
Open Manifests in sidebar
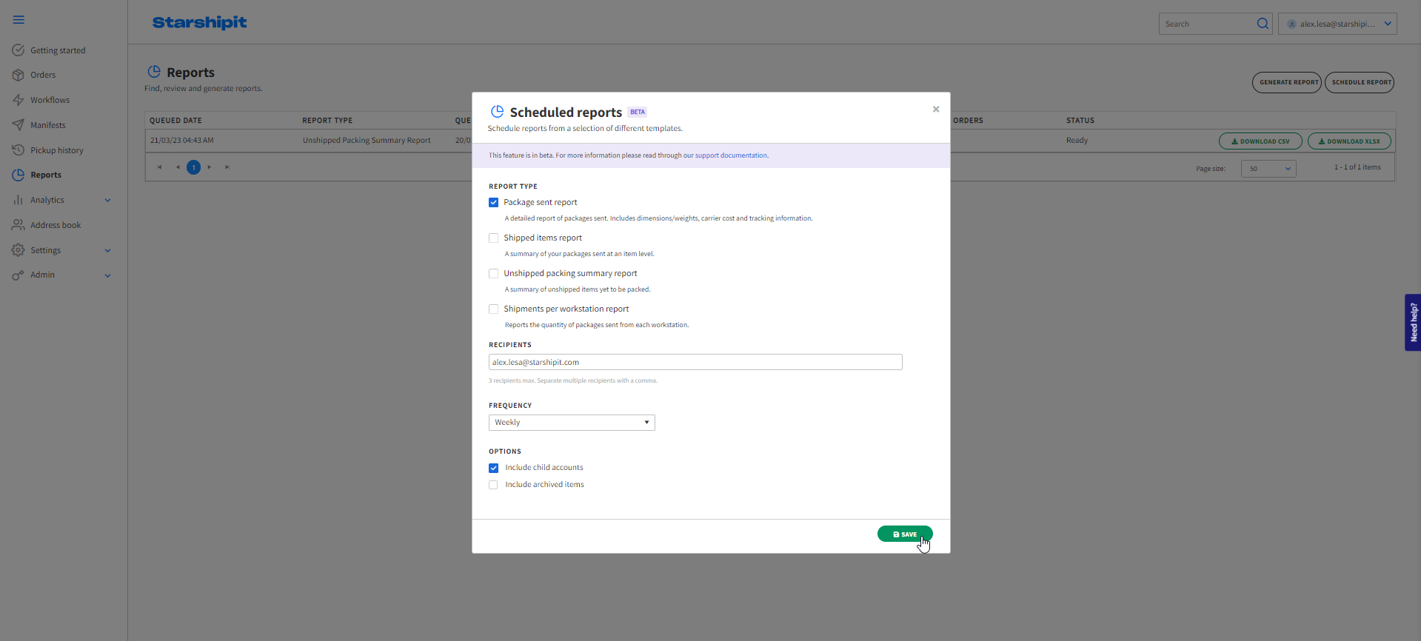[48, 125]
